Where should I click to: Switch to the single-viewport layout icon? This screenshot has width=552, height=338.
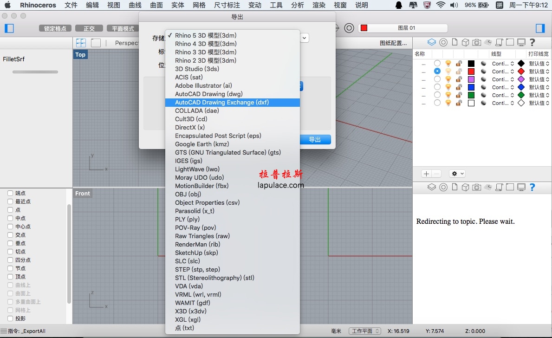(x=96, y=43)
